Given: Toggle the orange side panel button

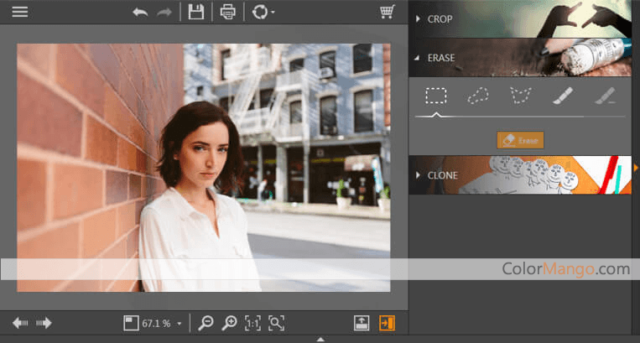Looking at the screenshot, I should tap(387, 323).
